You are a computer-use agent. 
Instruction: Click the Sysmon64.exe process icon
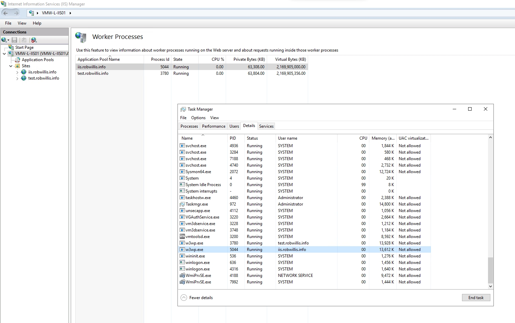tap(182, 172)
